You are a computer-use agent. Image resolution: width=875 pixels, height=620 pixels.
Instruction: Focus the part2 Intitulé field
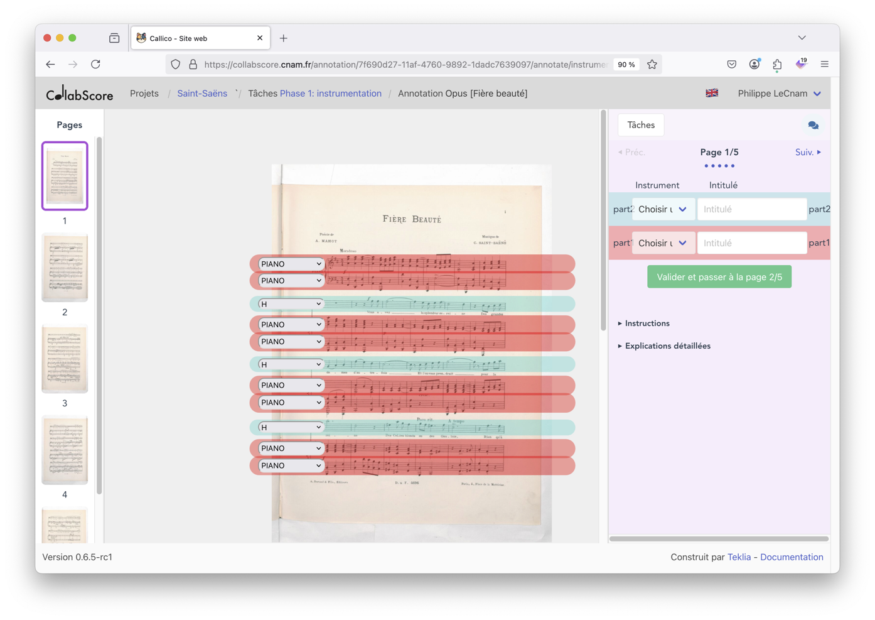point(752,209)
